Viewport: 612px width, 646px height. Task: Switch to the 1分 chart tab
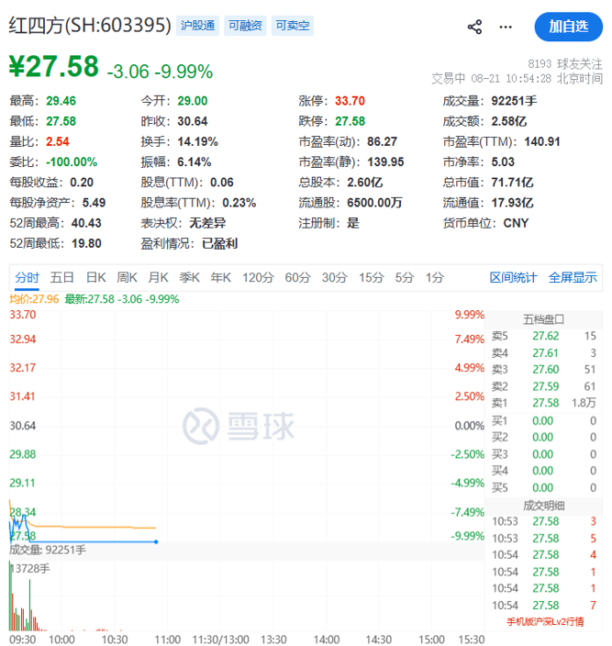click(x=435, y=278)
